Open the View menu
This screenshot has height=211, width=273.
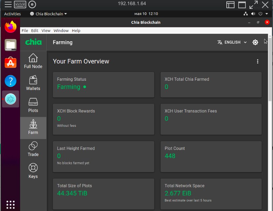coord(46,31)
